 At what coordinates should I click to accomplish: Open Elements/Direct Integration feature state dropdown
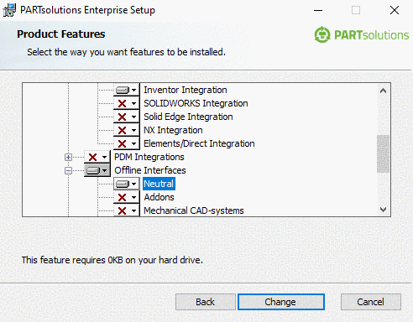pyautogui.click(x=126, y=143)
